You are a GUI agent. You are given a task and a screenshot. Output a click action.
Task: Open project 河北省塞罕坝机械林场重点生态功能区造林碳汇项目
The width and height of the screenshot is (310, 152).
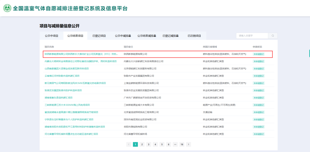[71, 134]
